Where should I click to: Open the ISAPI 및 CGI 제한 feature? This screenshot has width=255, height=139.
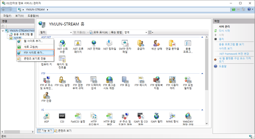(141, 119)
